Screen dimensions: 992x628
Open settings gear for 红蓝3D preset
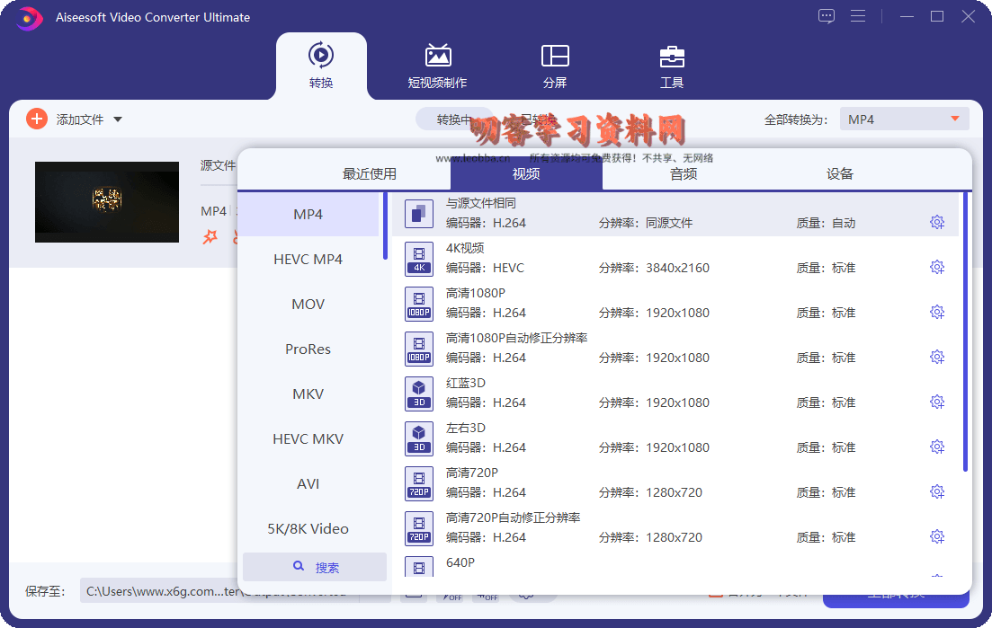click(x=936, y=402)
